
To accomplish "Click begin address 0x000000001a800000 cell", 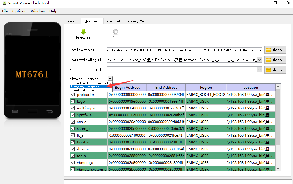I will coord(127,108).
